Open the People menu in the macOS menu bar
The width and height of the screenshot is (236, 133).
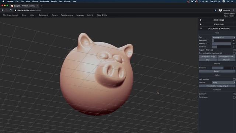click(54, 1)
